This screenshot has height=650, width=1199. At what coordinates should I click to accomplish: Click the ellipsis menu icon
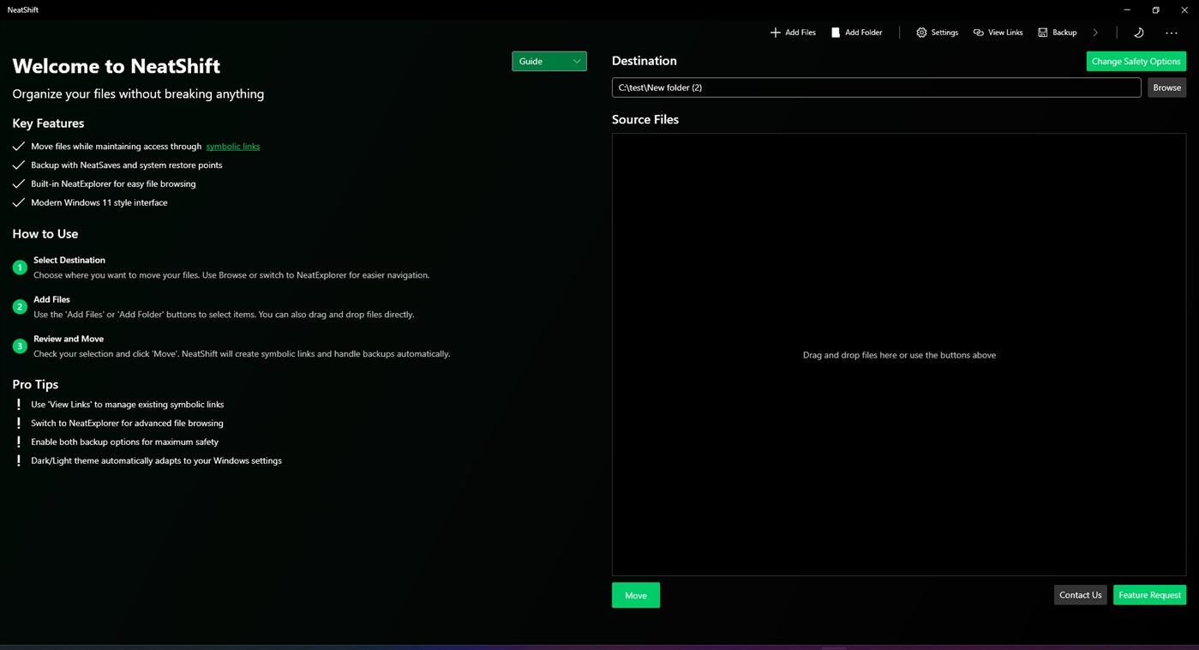pyautogui.click(x=1172, y=33)
